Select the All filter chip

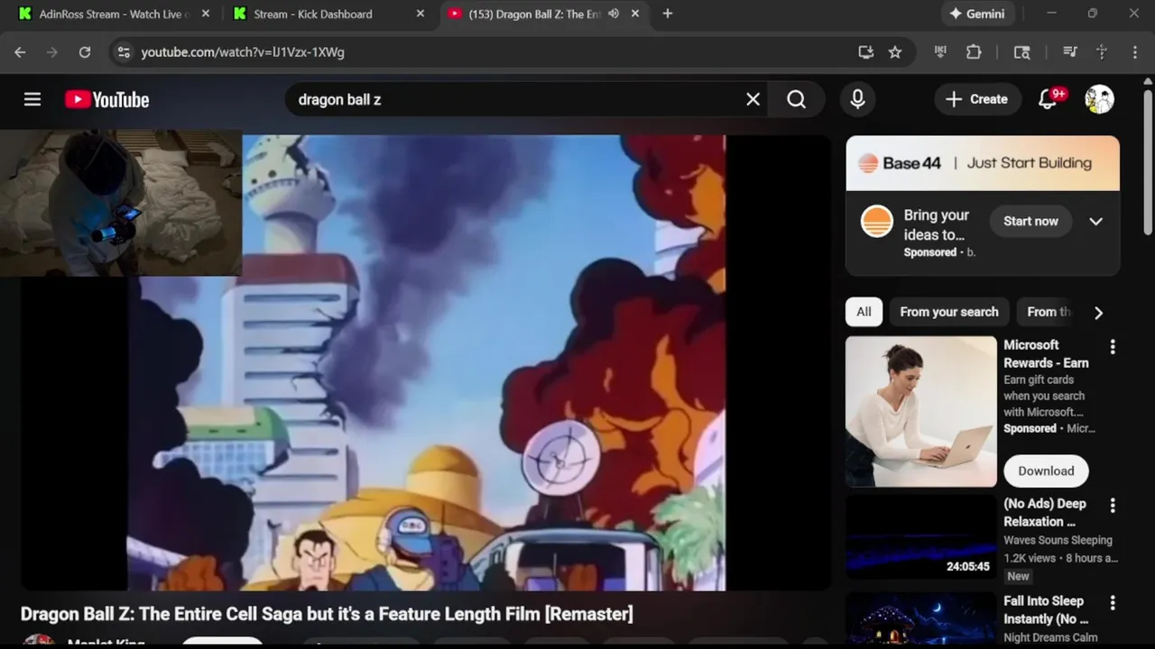click(x=864, y=312)
